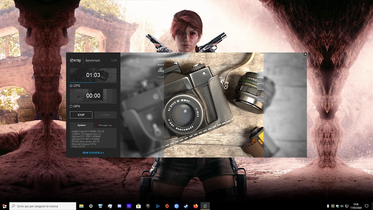
Task: Open the volume control tray icon
Action: pyautogui.click(x=342, y=206)
